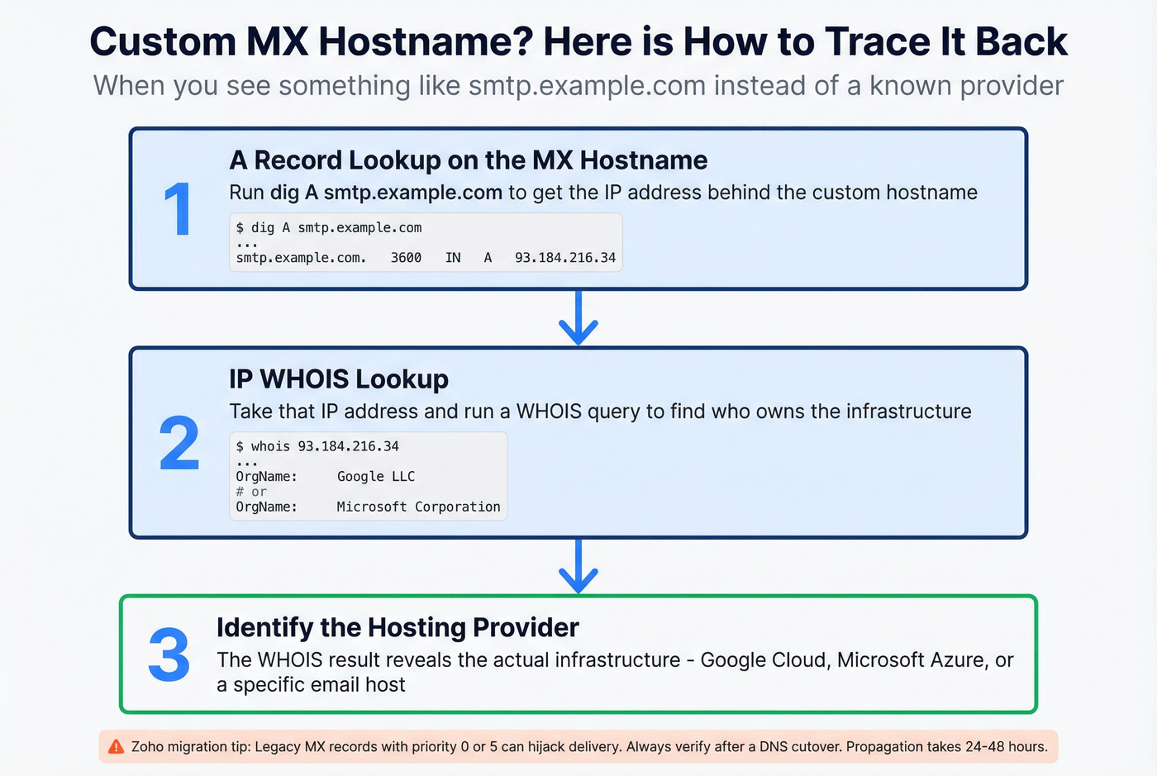Click the OrgName Google LLC result line
The width and height of the screenshot is (1157, 776).
point(326,476)
